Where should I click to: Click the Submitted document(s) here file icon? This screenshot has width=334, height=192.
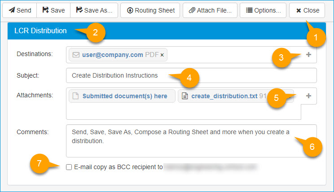tap(76, 96)
